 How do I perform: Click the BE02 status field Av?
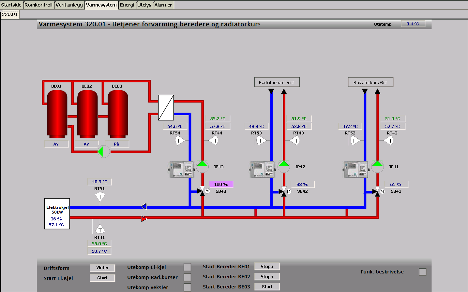(x=86, y=144)
